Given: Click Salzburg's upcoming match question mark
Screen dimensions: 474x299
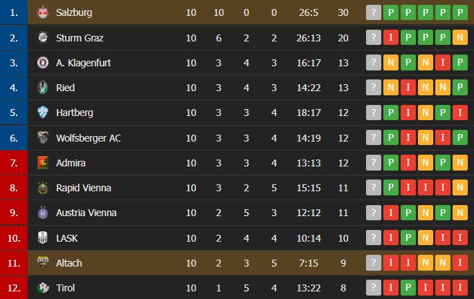Looking at the screenshot, I should click(374, 12).
